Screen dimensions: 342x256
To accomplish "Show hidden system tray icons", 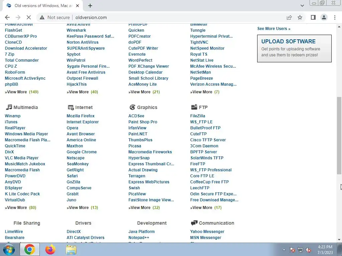I will (284, 250).
